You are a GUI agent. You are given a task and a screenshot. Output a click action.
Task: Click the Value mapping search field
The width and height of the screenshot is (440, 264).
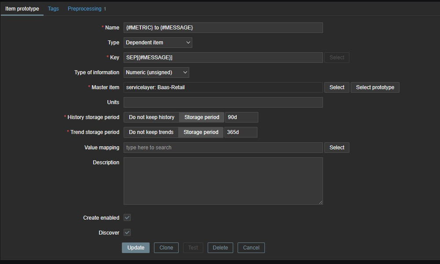click(223, 148)
